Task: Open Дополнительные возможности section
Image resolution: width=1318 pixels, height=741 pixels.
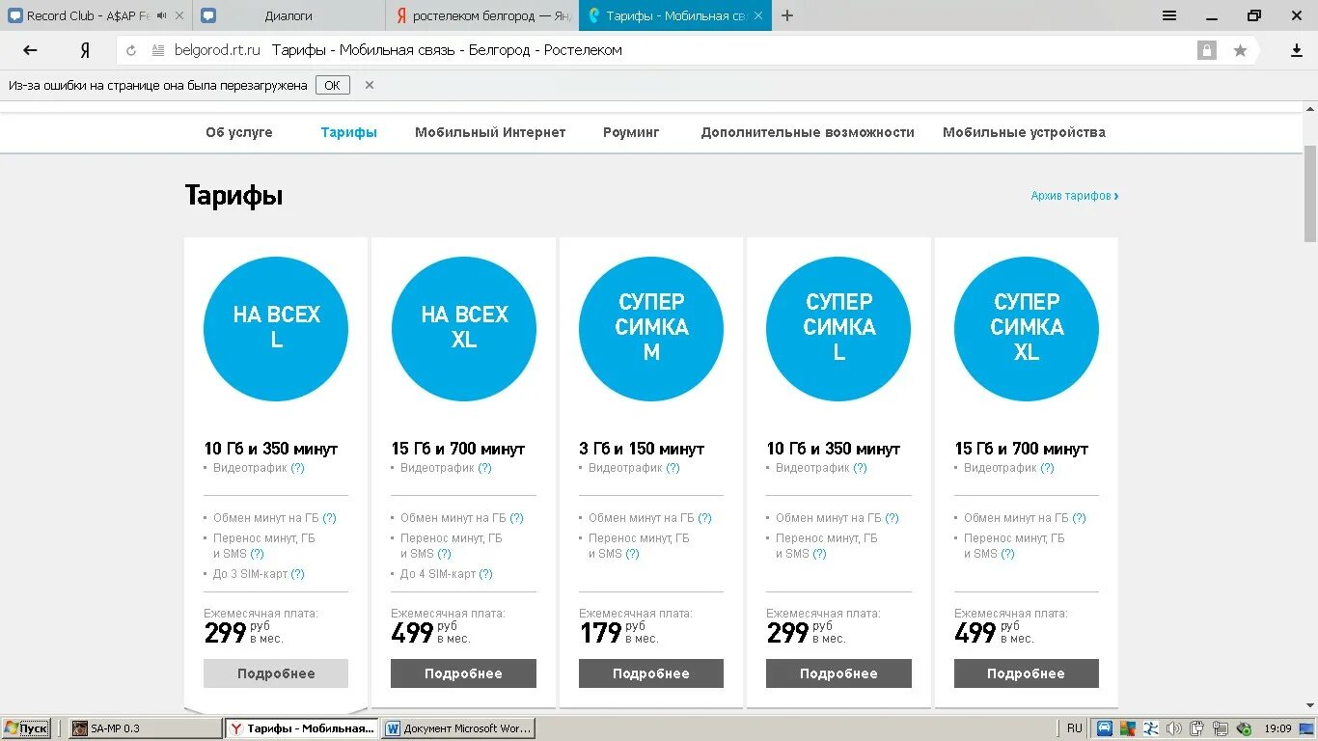Action: (x=808, y=132)
